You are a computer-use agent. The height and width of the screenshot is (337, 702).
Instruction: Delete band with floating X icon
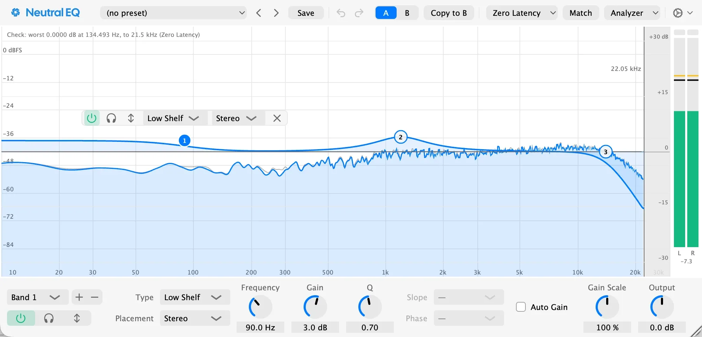tap(277, 118)
